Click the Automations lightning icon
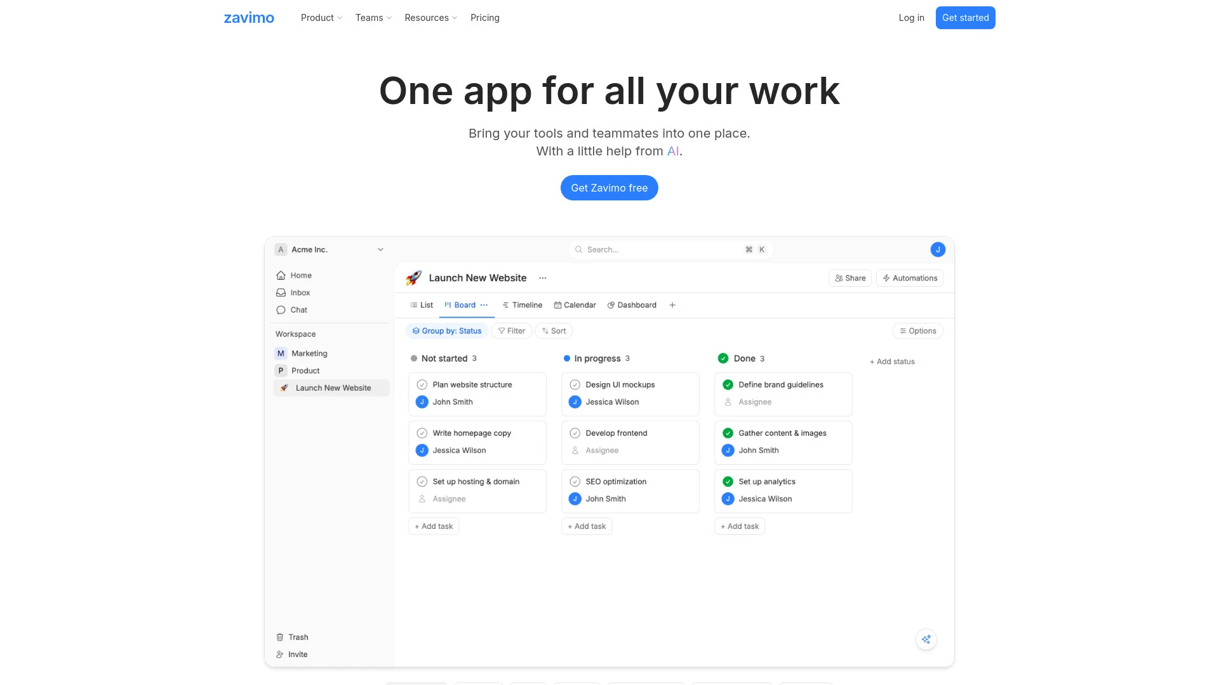This screenshot has height=685, width=1219. (x=886, y=278)
